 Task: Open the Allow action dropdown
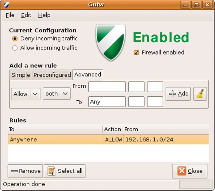tap(26, 94)
